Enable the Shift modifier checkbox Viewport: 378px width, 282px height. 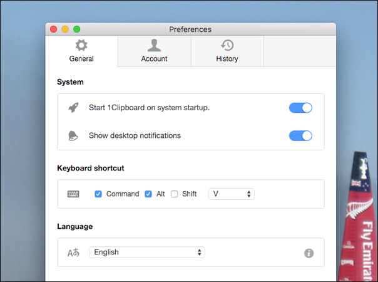tap(175, 194)
